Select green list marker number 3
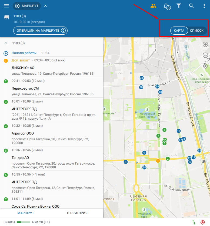 pyautogui.click(x=6, y=102)
